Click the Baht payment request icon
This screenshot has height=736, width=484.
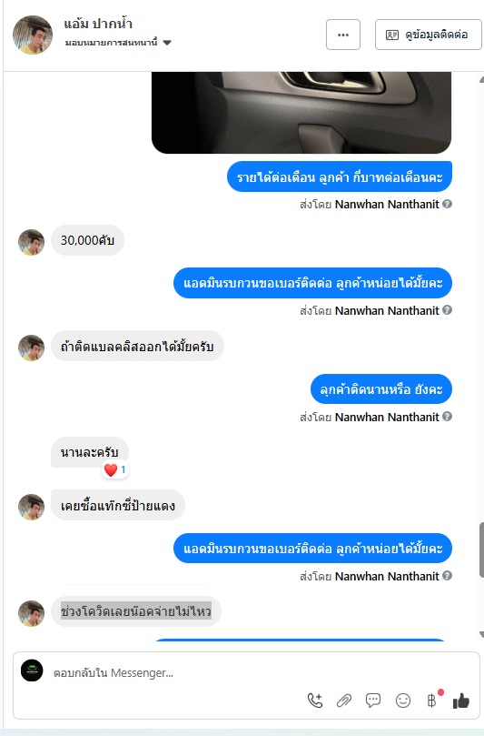tap(432, 701)
